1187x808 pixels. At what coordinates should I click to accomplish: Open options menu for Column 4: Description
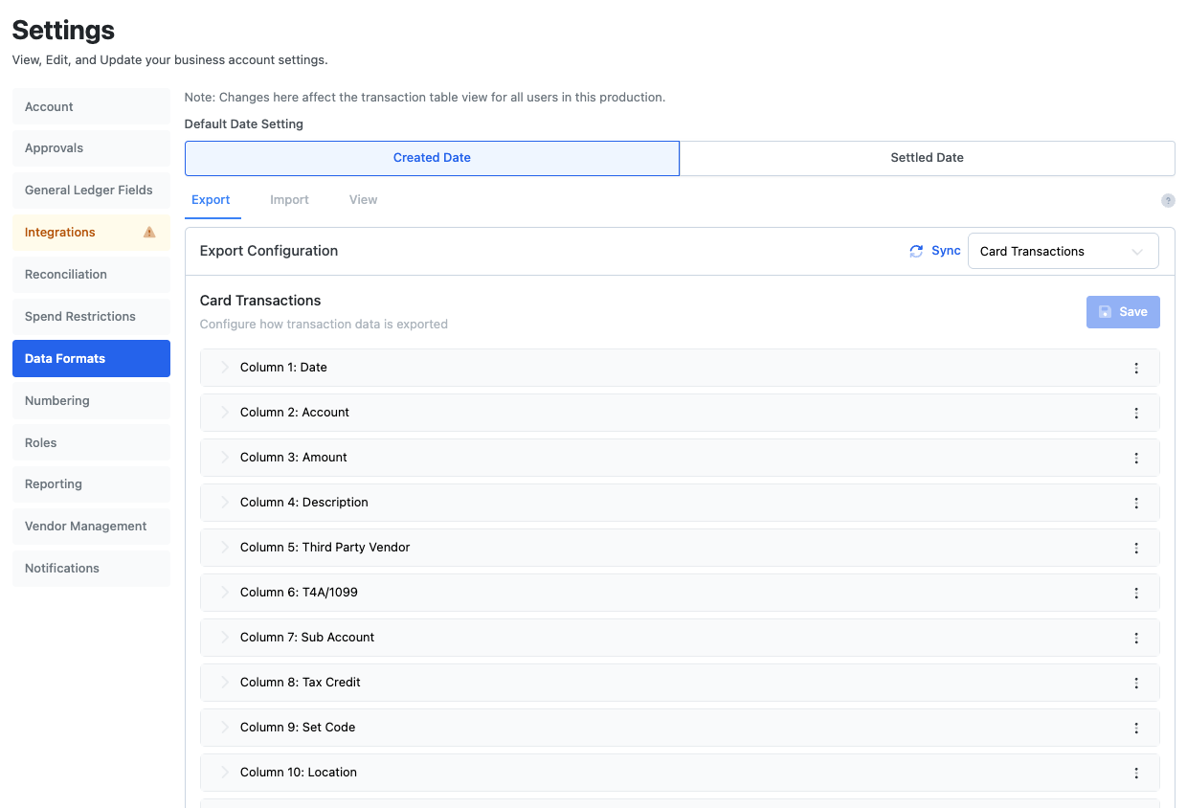[1136, 503]
